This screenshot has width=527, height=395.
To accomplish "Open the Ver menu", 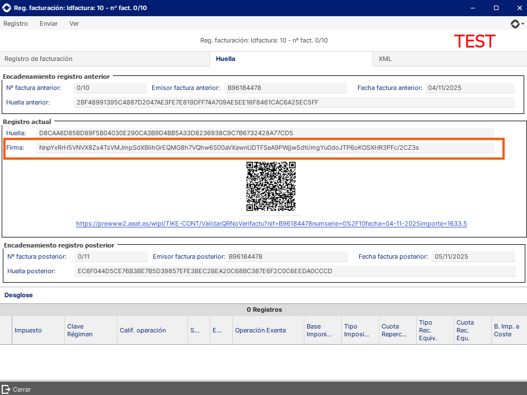I will pyautogui.click(x=74, y=23).
